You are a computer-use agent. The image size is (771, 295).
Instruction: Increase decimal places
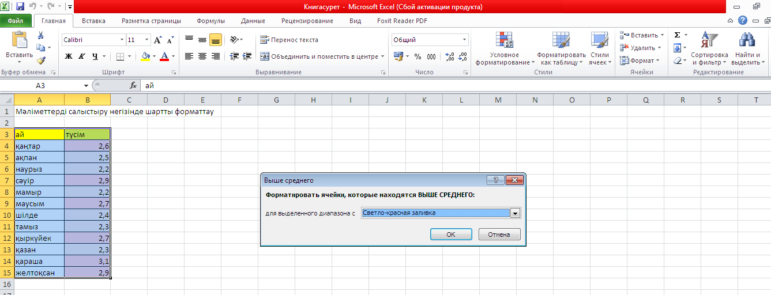(x=450, y=56)
